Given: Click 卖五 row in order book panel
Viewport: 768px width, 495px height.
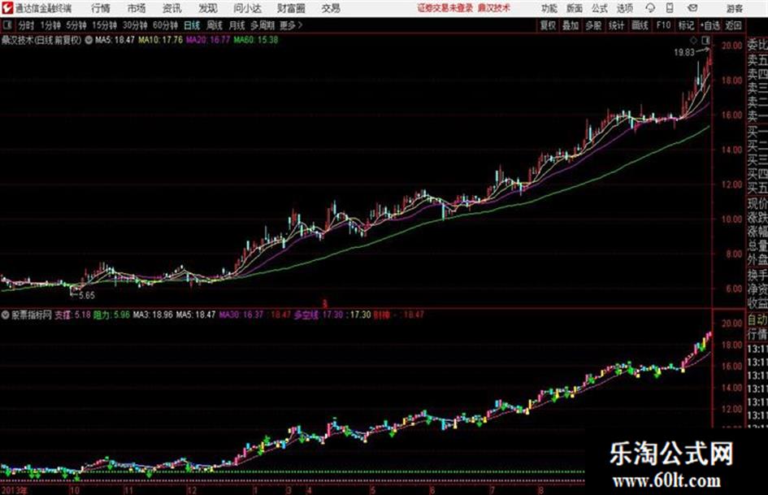Looking at the screenshot, I should 757,60.
